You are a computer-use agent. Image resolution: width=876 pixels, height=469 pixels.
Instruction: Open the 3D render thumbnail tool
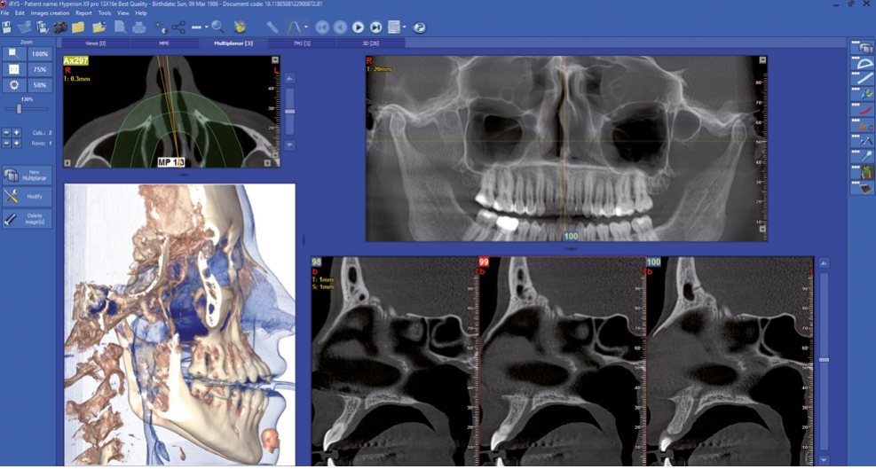(862, 173)
